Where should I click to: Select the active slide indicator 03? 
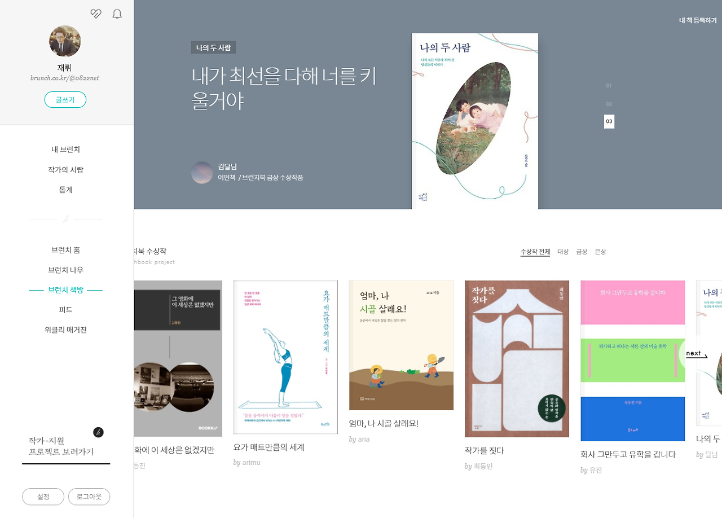click(609, 121)
